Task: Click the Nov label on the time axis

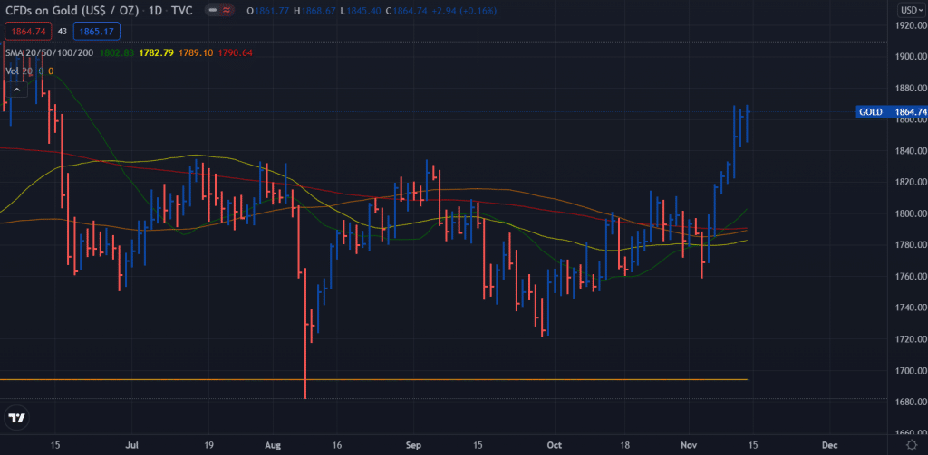Action: (689, 444)
